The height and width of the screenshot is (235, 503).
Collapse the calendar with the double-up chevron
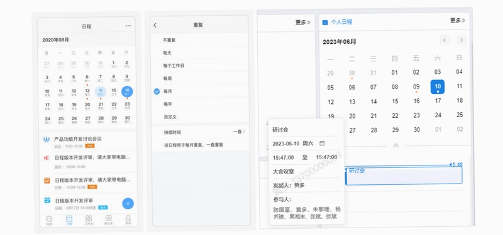click(x=395, y=145)
